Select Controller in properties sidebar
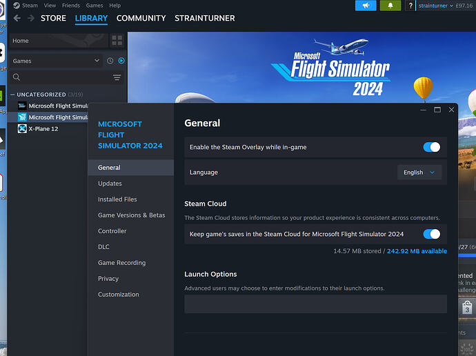 [131, 231]
